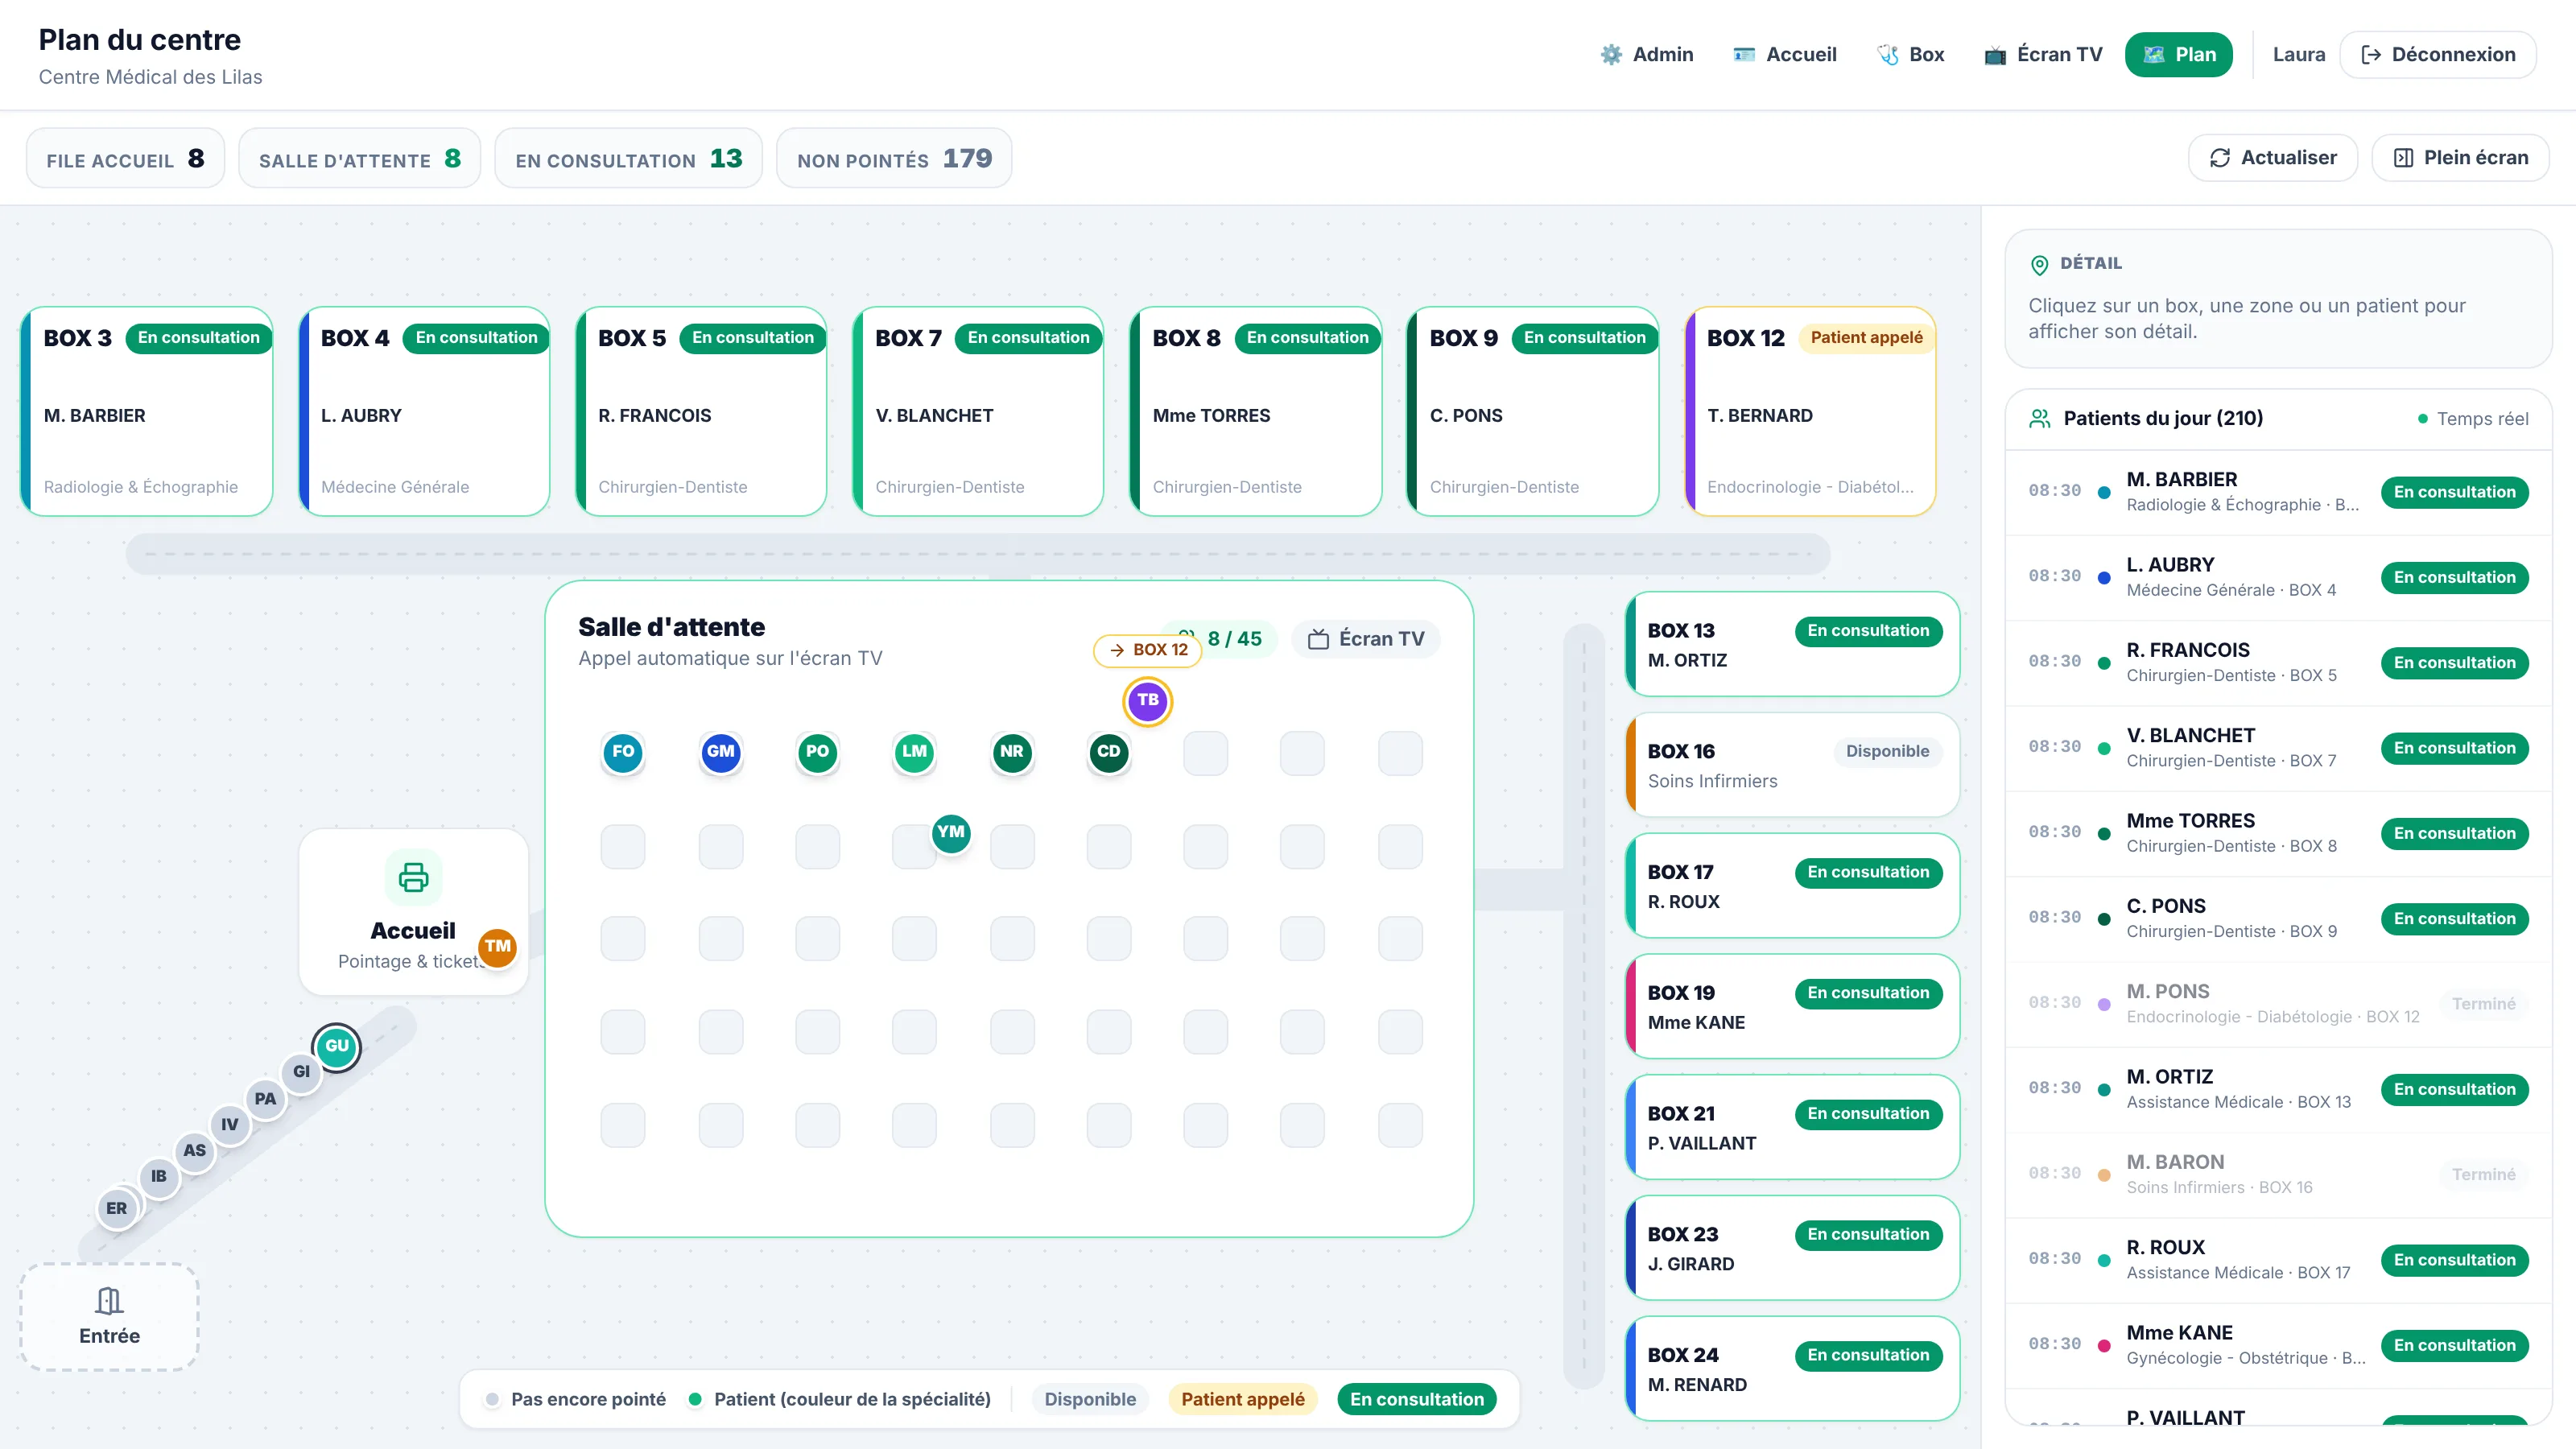Enter Plein écran mode
The width and height of the screenshot is (2576, 1449).
2460,157
